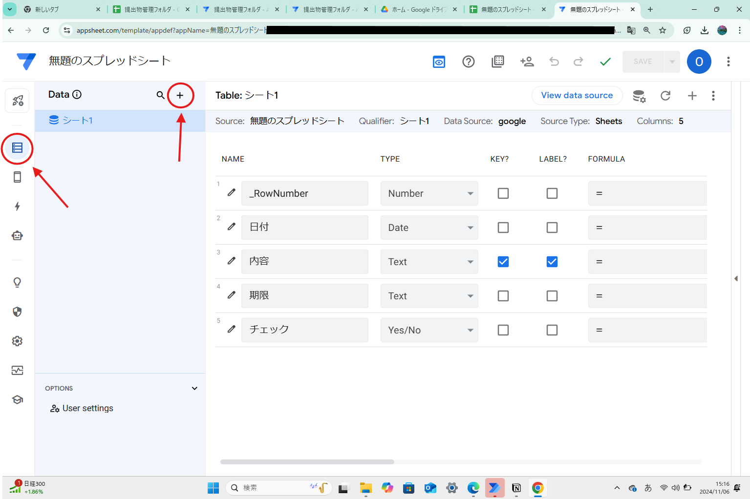Check KEY for 日付 row
This screenshot has width=750, height=499.
click(503, 228)
